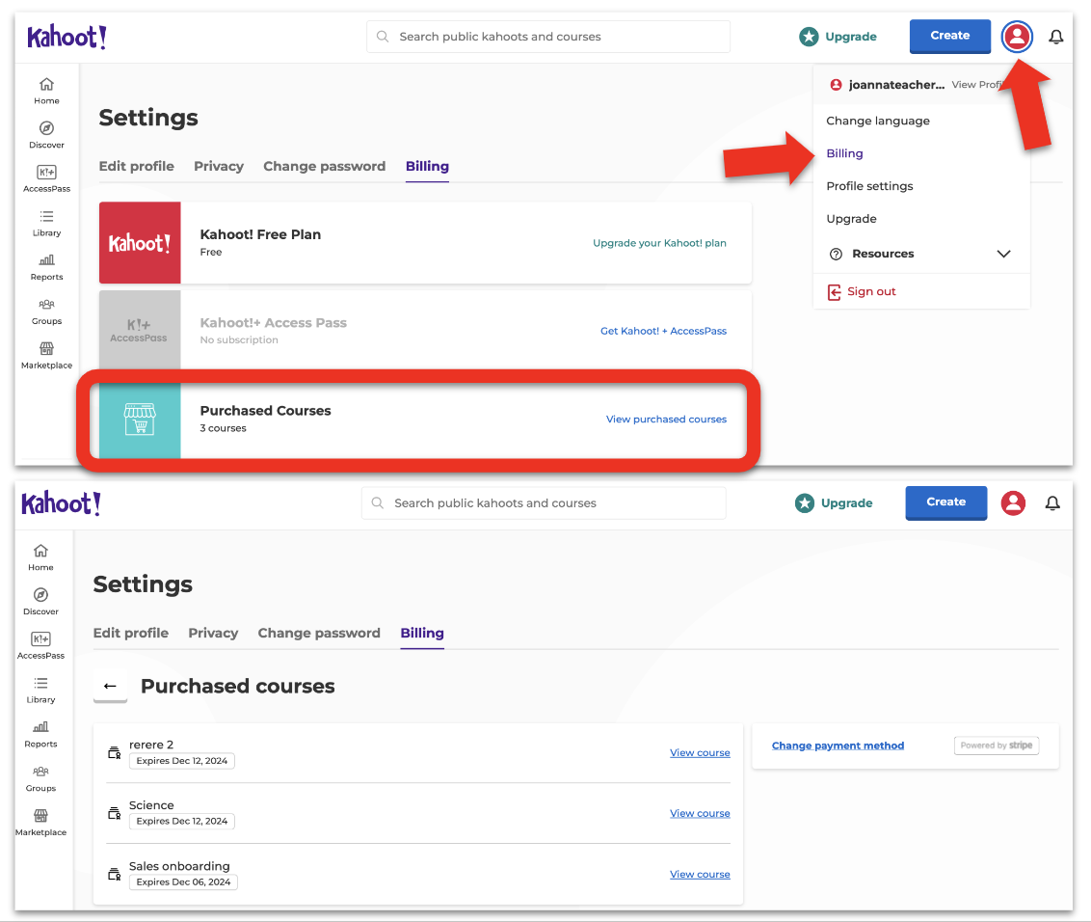Image resolution: width=1091 pixels, height=922 pixels.
Task: Open Library in the upper screenshot's sidebar
Action: 46,224
